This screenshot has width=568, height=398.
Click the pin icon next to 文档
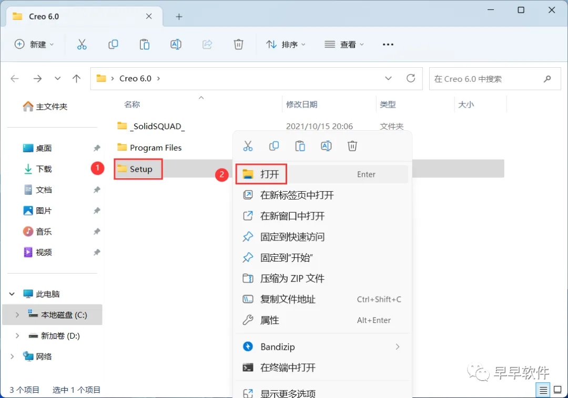click(x=97, y=190)
